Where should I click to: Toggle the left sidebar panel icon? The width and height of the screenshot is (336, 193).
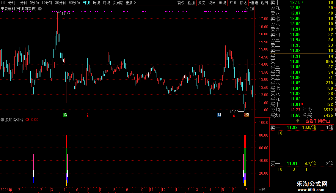coord(3,3)
